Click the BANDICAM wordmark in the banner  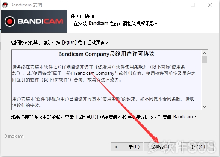point(40,21)
